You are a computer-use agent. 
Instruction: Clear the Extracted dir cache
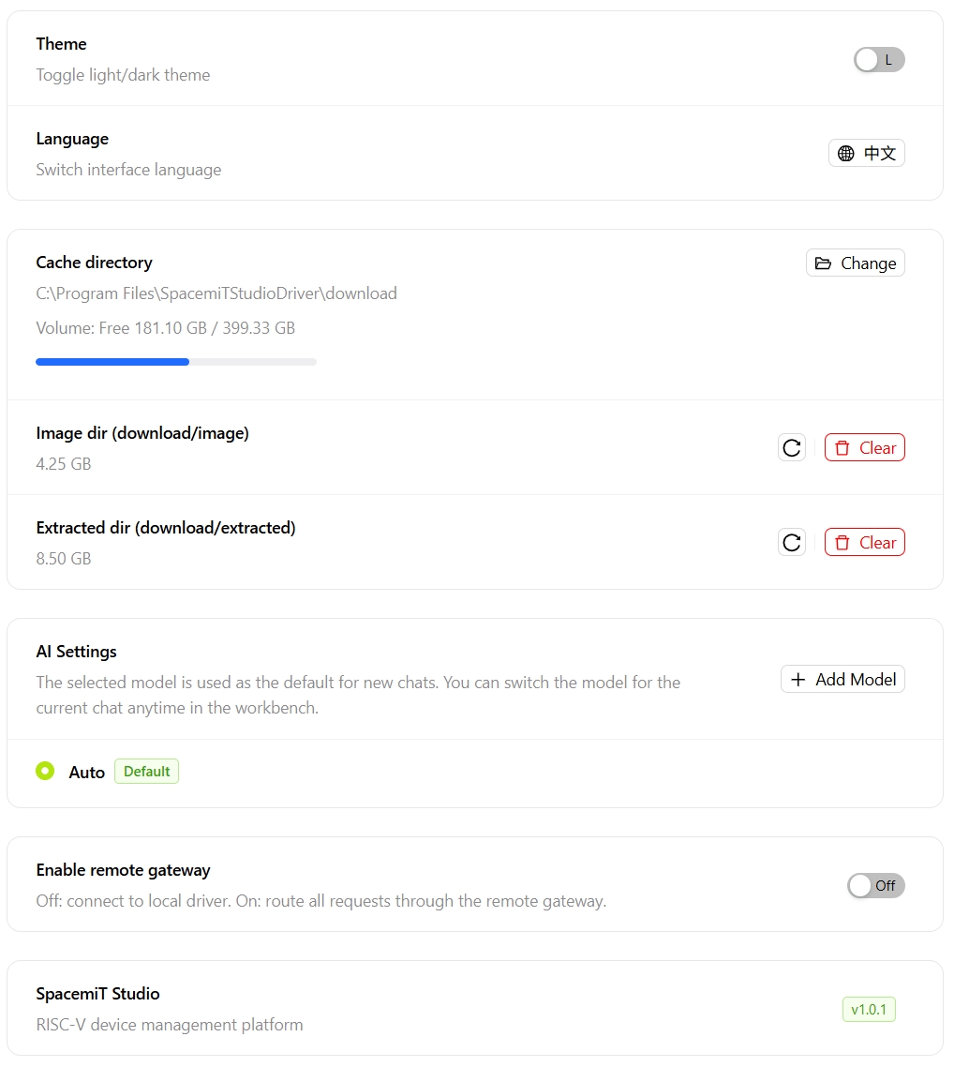(x=864, y=542)
